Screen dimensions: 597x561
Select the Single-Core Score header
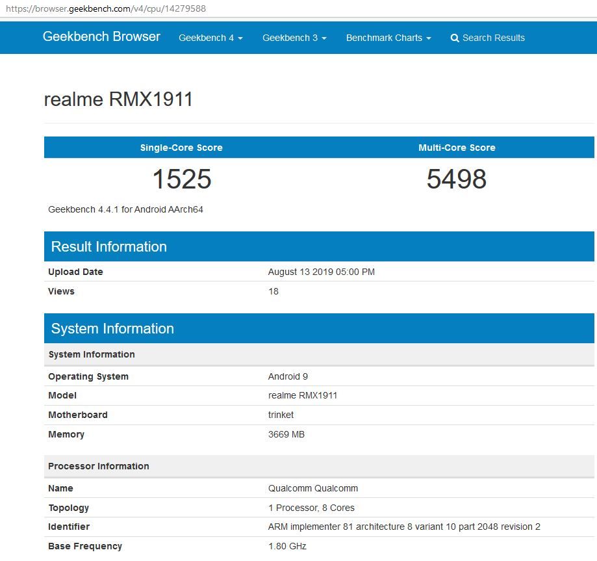point(181,148)
